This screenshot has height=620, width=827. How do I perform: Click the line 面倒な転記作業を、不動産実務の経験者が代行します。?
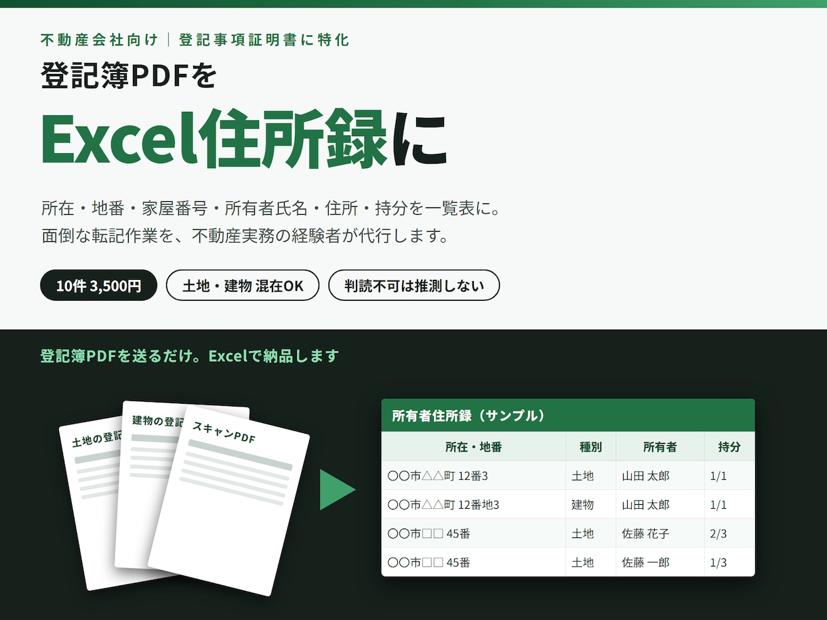click(247, 237)
